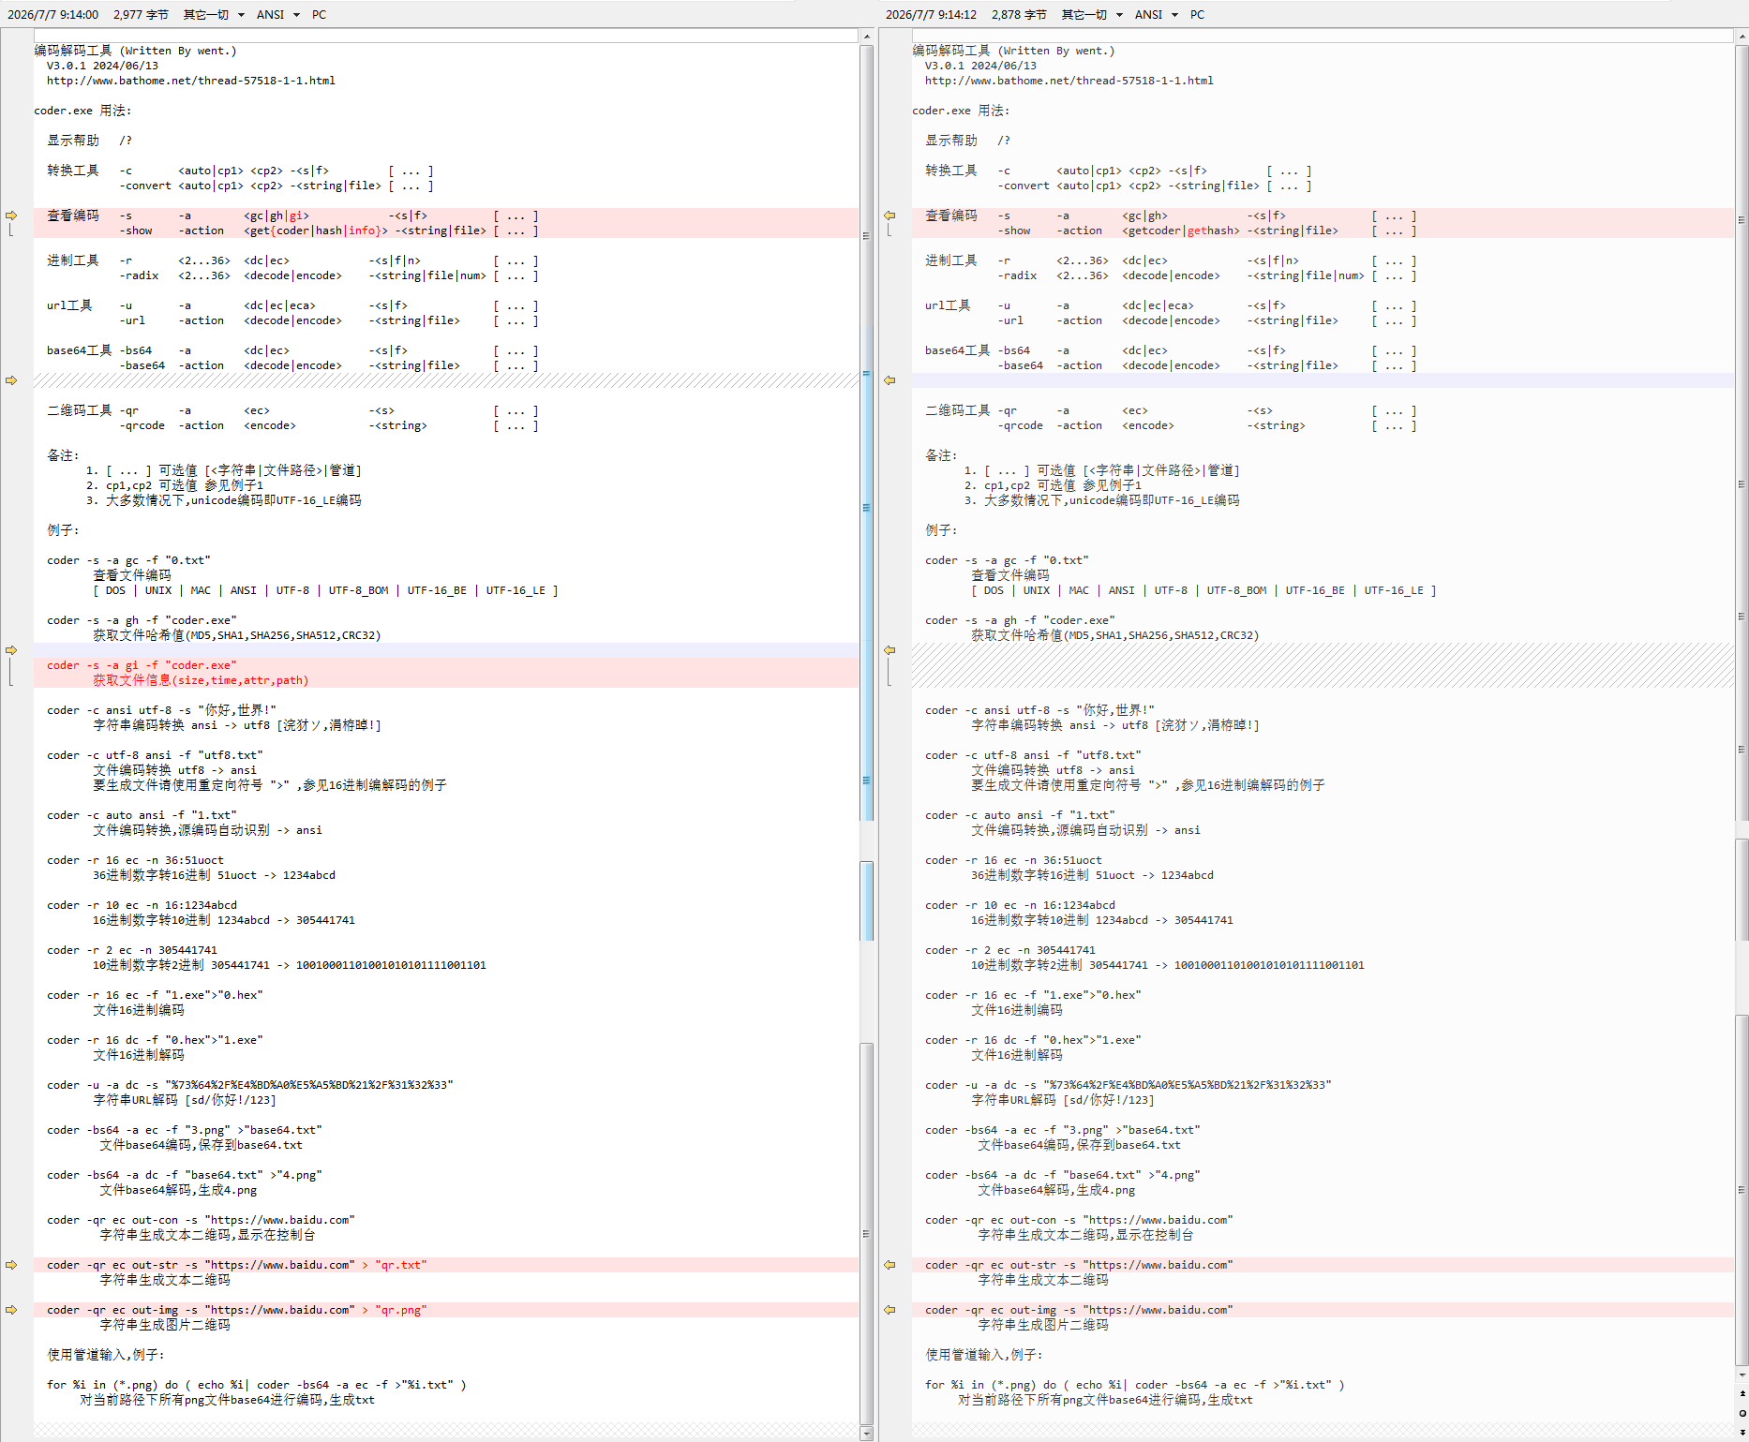Copy the right 查看编码 line to the left
1749x1442 pixels.
(889, 216)
